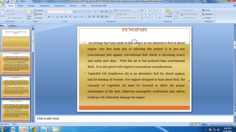Center the paragraph text

point(94,17)
